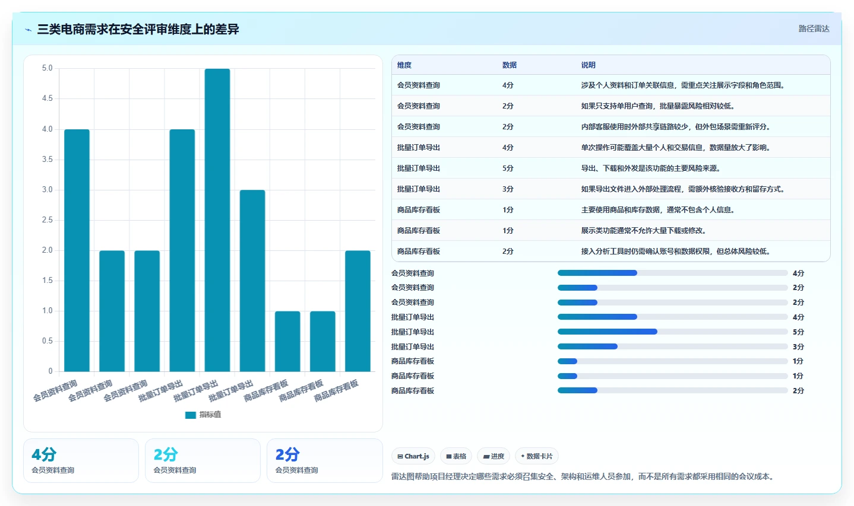
Task: Click the 批量订单导出 progress bar showing 5分
Action: click(672, 332)
